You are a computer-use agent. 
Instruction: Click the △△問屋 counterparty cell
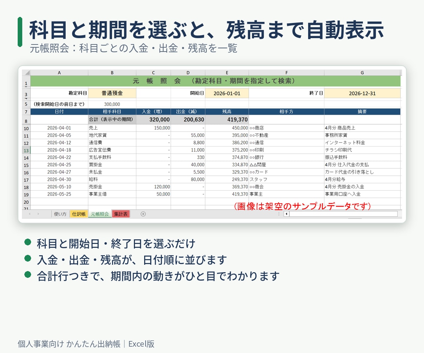[x=287, y=165]
